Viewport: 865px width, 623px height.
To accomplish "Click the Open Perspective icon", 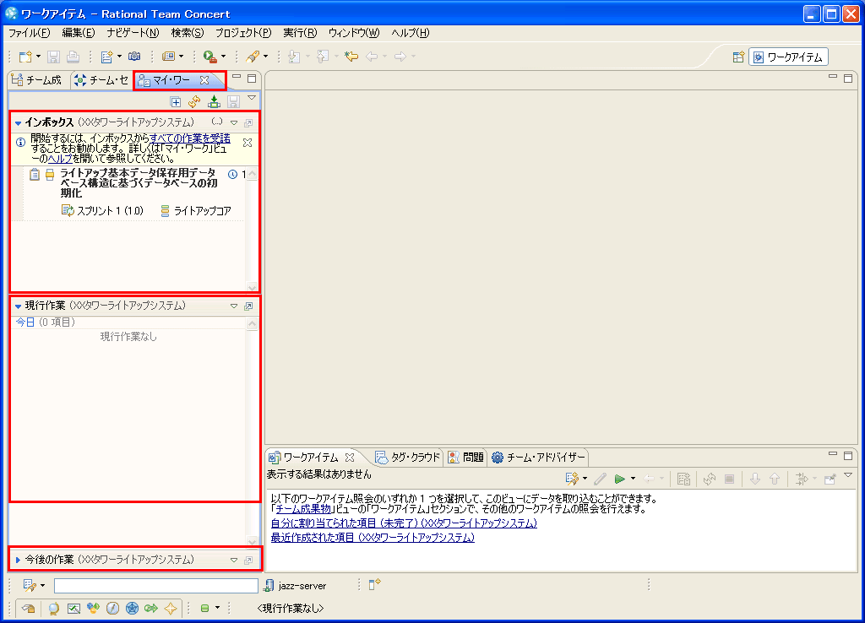I will click(738, 57).
